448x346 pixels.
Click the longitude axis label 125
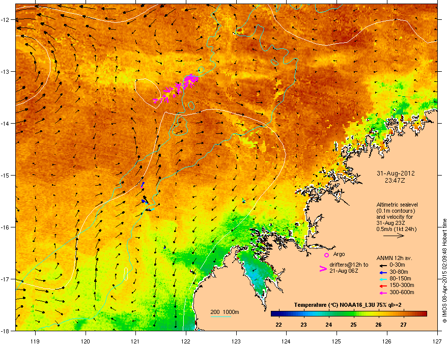337,341
